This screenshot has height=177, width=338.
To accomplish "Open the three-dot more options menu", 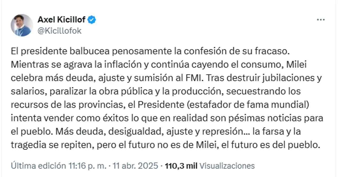I will (321, 20).
